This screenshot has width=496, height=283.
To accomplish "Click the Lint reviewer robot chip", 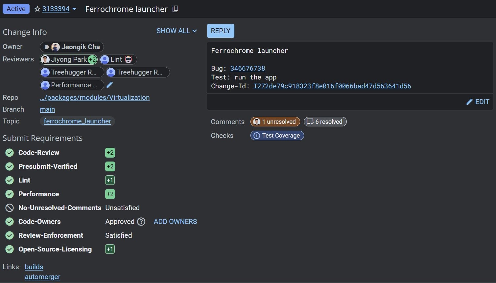I will pyautogui.click(x=118, y=59).
